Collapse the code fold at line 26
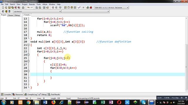188x105 pixels. coord(28,61)
